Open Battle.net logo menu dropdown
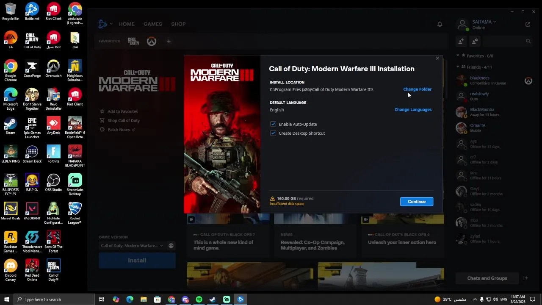 click(x=105, y=24)
